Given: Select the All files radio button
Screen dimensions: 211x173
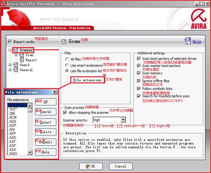Looking at the screenshot, I should (67, 59).
